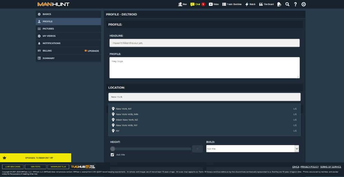Choose the NY suggestion

pos(204,131)
